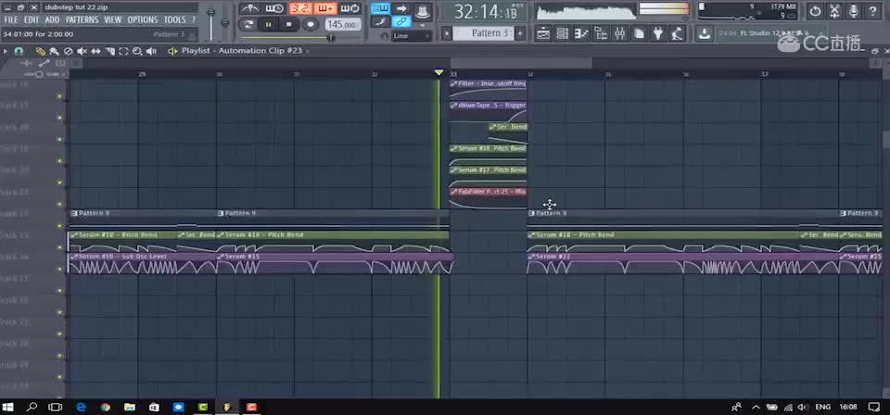Open the download content library icon
The width and height of the screenshot is (890, 415).
click(705, 33)
